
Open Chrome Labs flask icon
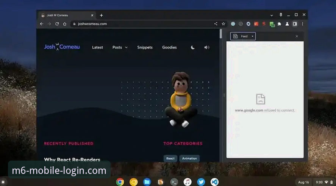[287, 24]
